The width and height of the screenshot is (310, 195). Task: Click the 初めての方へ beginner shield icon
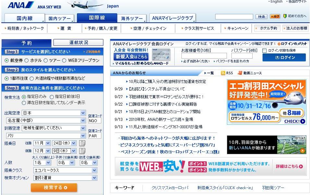[x=285, y=16]
